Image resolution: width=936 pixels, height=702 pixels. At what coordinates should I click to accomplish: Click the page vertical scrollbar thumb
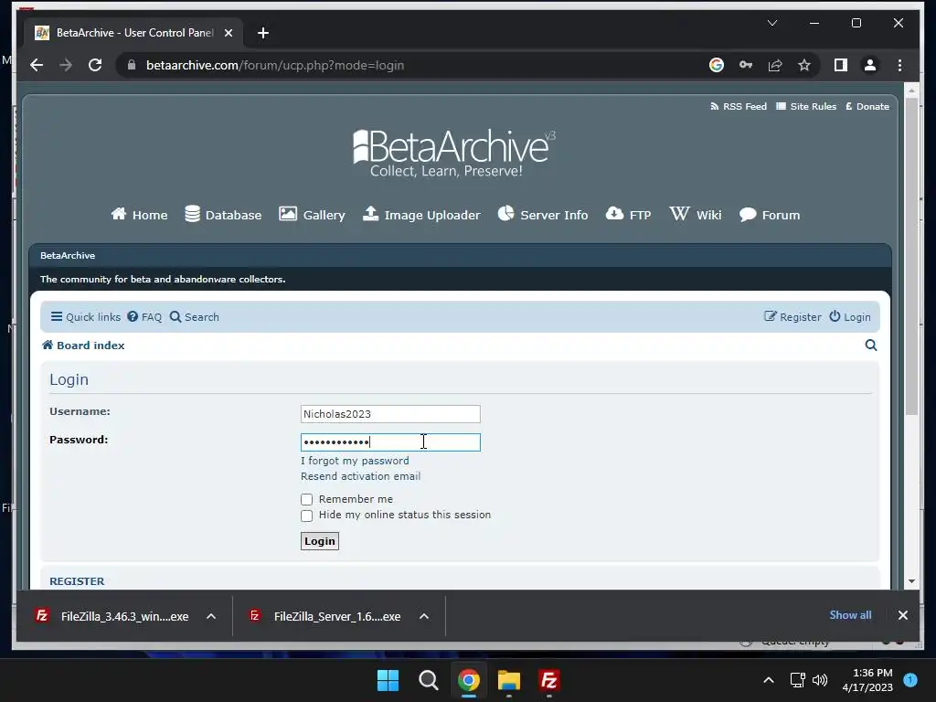pos(911,256)
